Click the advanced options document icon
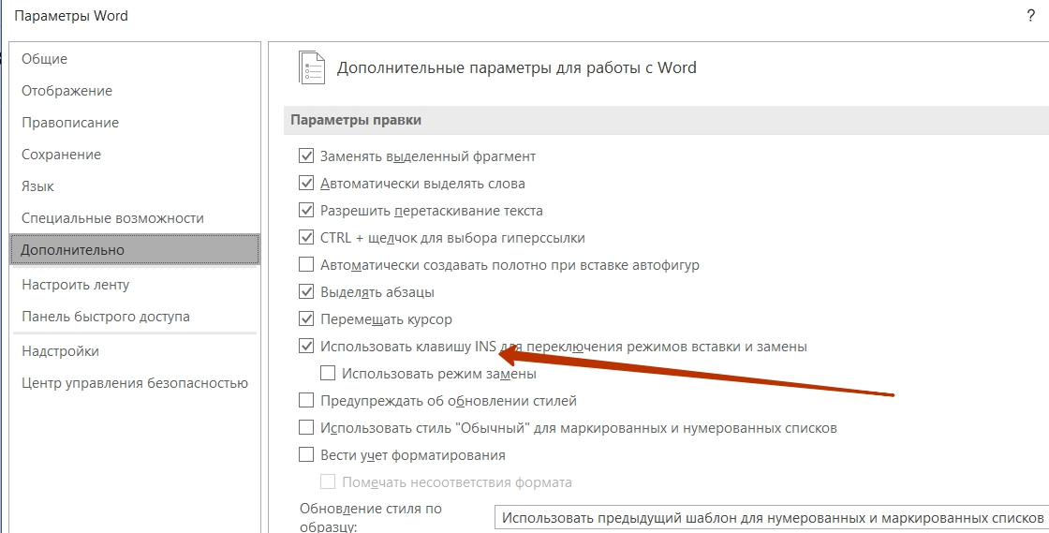 tap(311, 67)
